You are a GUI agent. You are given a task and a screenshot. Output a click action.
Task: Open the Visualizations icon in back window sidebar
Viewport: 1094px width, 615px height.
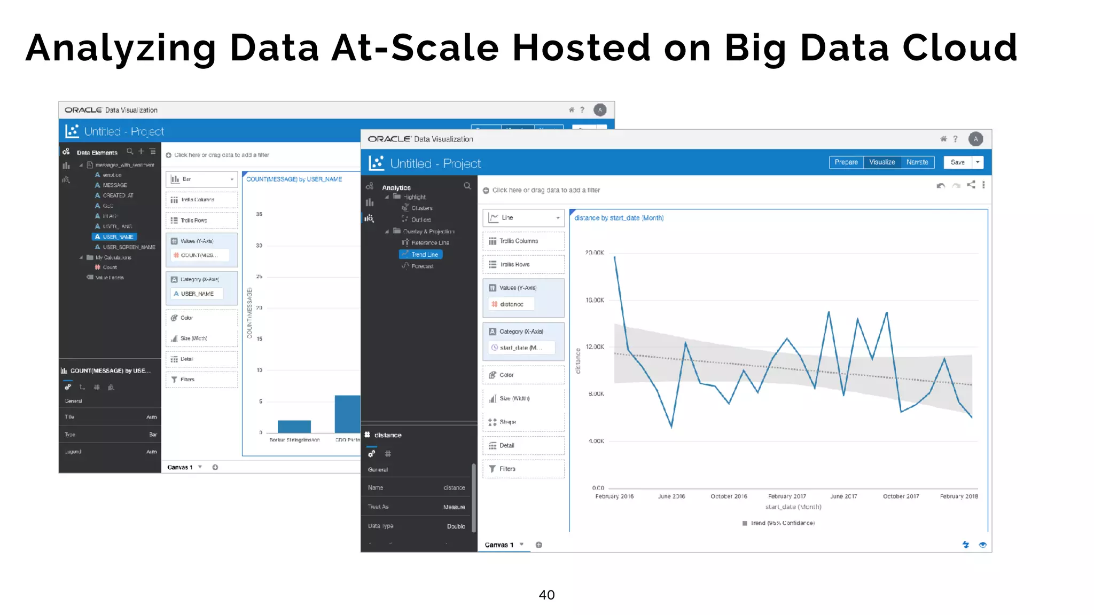[66, 165]
